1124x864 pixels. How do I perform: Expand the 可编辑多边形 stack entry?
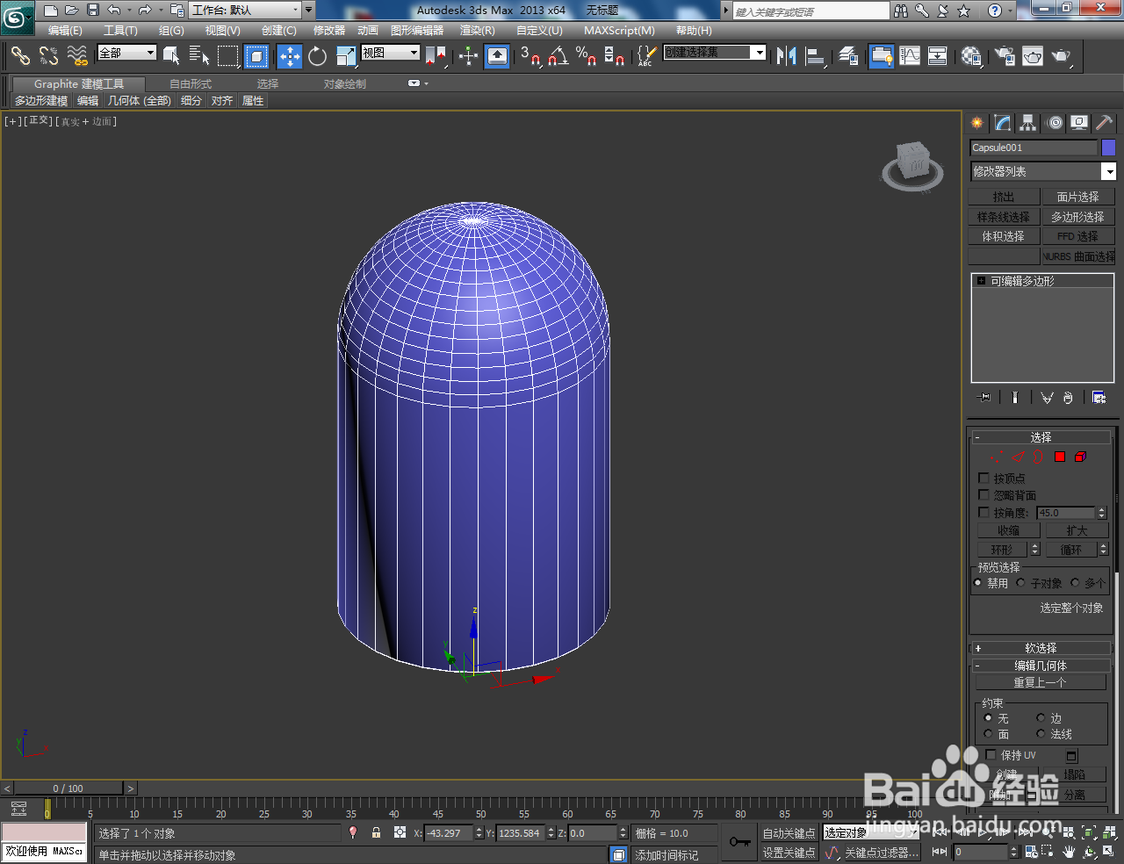(x=981, y=281)
